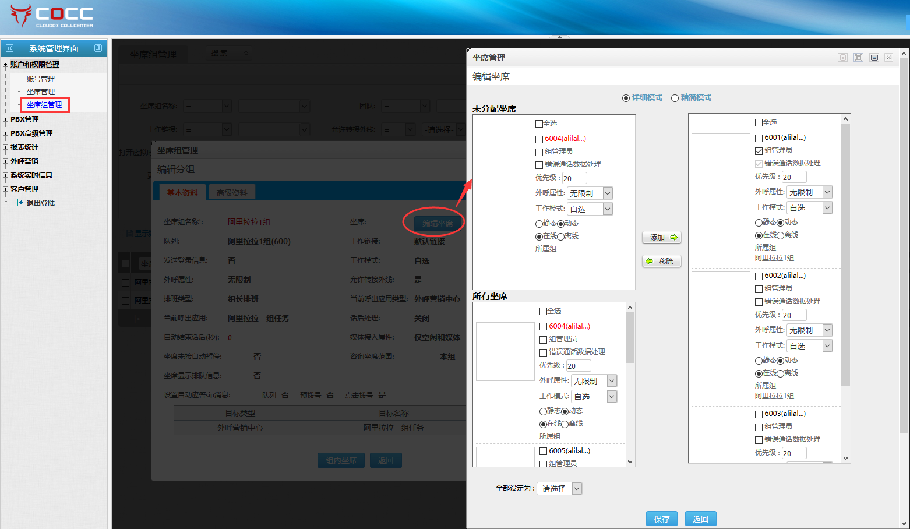The width and height of the screenshot is (910, 529).
Task: Close the 坐席管理 dialog
Action: click(888, 58)
